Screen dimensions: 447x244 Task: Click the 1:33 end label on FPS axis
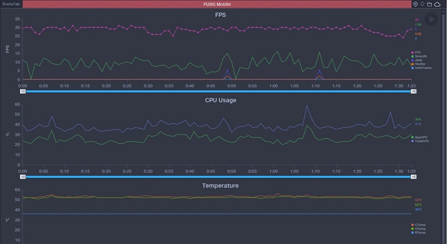point(411,86)
